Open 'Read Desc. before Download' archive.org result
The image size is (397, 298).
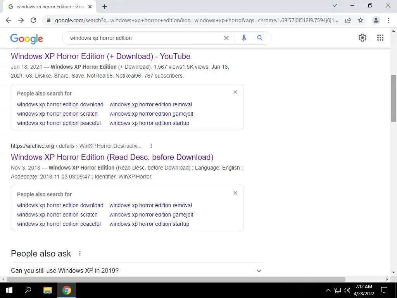click(x=112, y=157)
